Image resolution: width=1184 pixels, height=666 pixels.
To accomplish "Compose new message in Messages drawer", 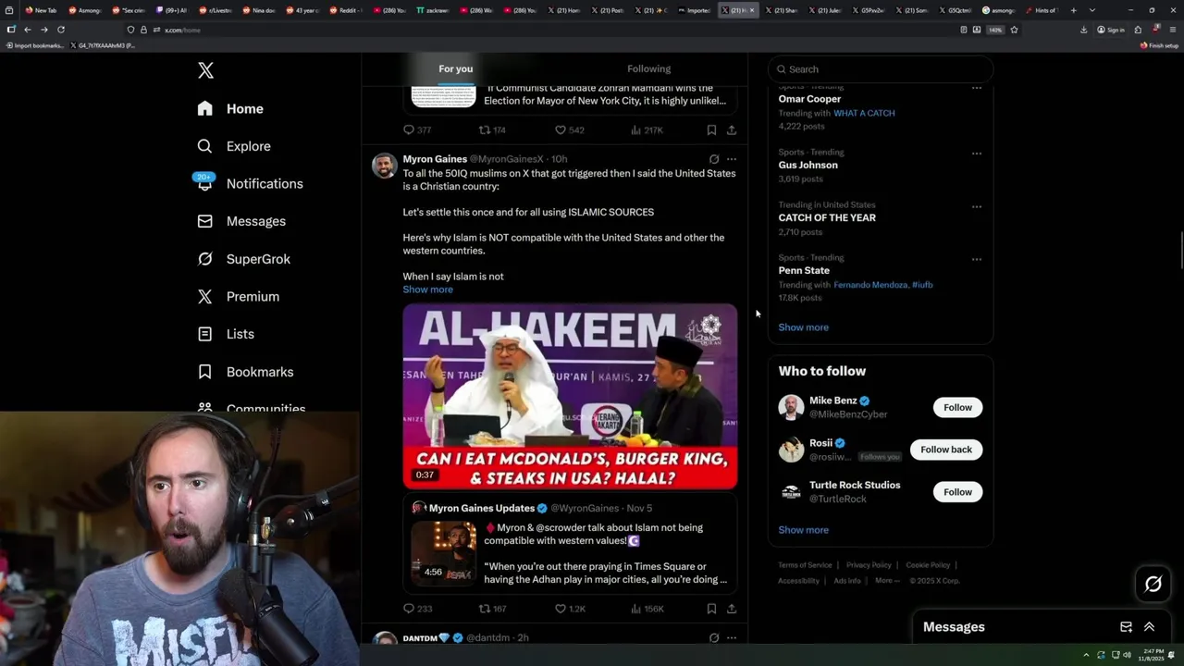I will tap(1126, 627).
